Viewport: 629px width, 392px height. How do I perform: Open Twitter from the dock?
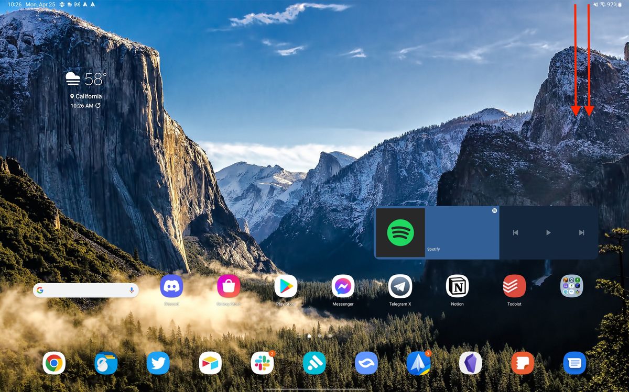pyautogui.click(x=158, y=363)
